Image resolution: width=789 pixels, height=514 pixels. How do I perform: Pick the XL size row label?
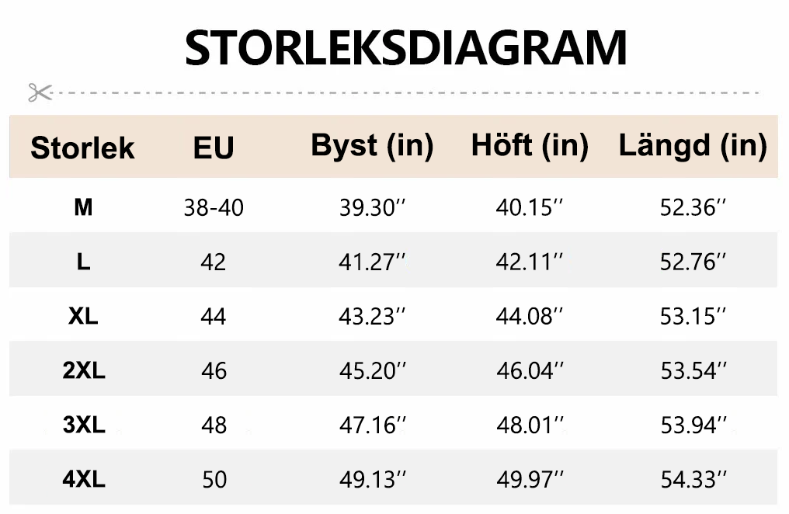(83, 316)
